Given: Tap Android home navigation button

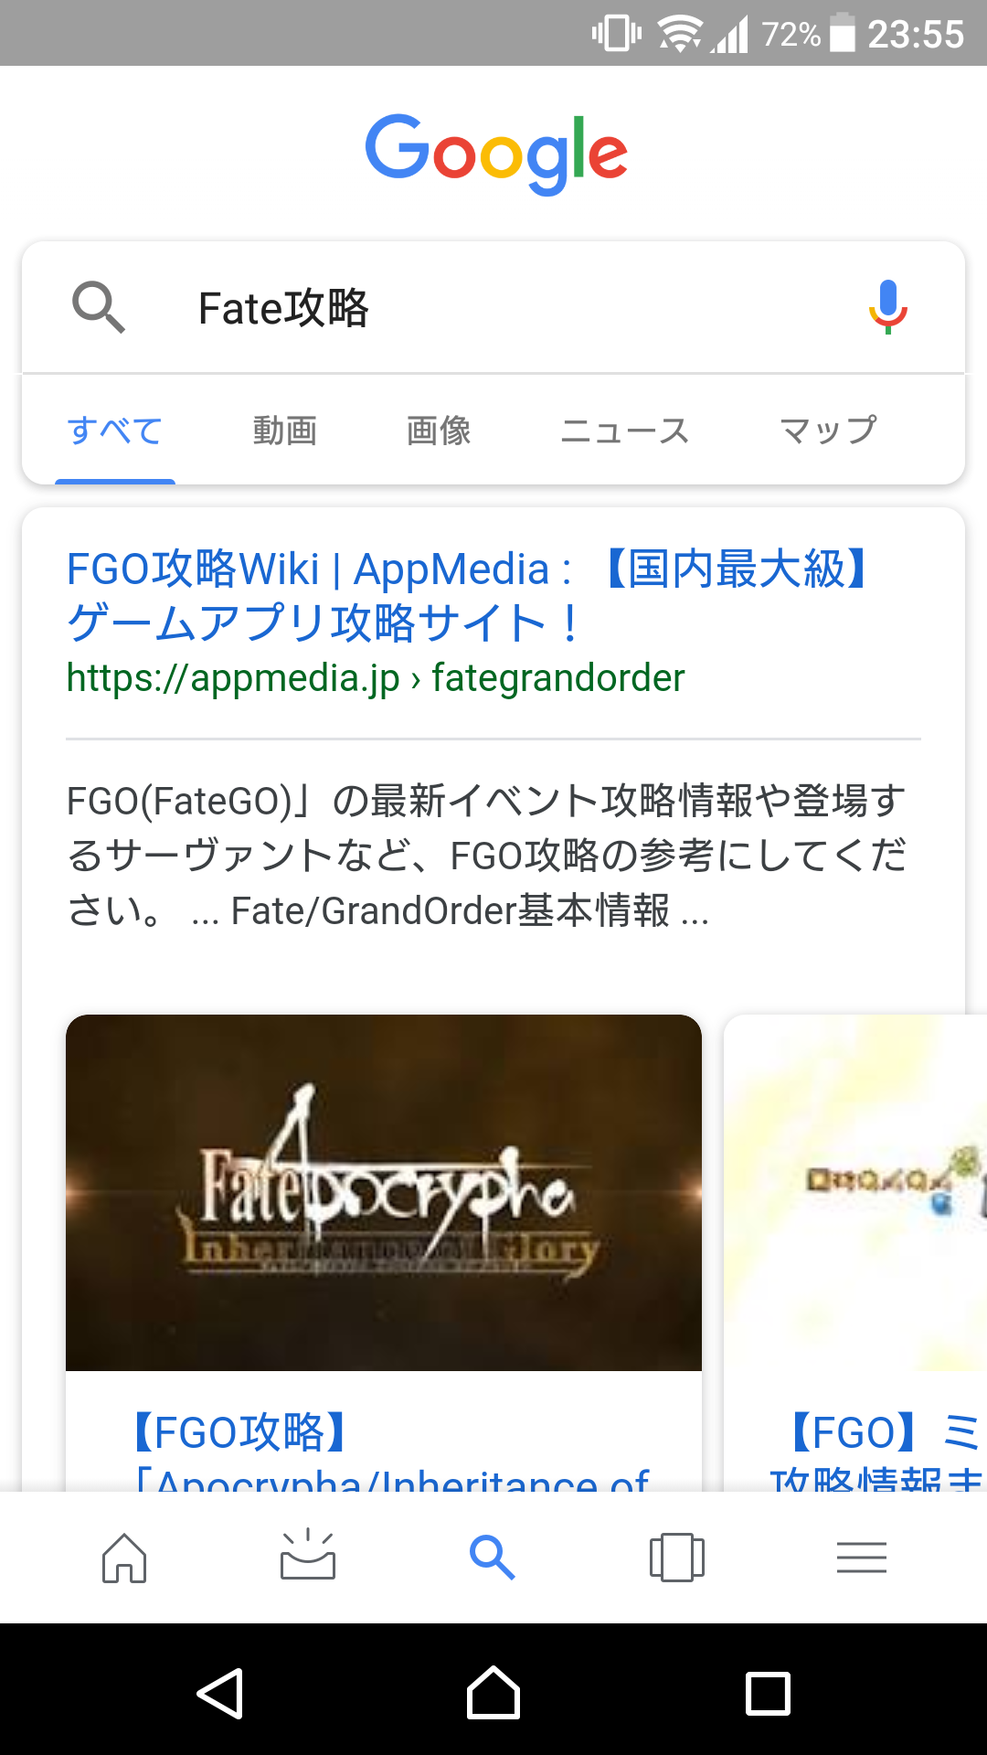Looking at the screenshot, I should tap(493, 1693).
